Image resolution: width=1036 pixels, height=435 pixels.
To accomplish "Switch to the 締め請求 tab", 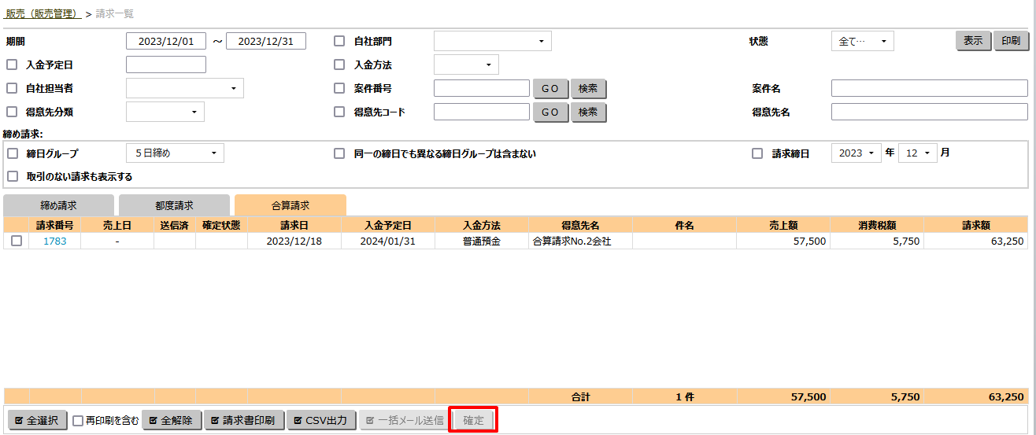I will click(59, 205).
